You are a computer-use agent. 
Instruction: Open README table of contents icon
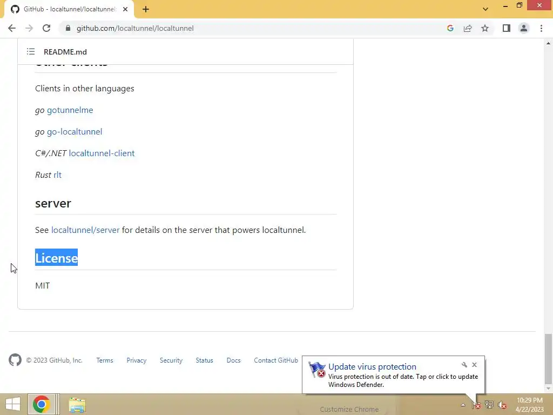coord(31,52)
